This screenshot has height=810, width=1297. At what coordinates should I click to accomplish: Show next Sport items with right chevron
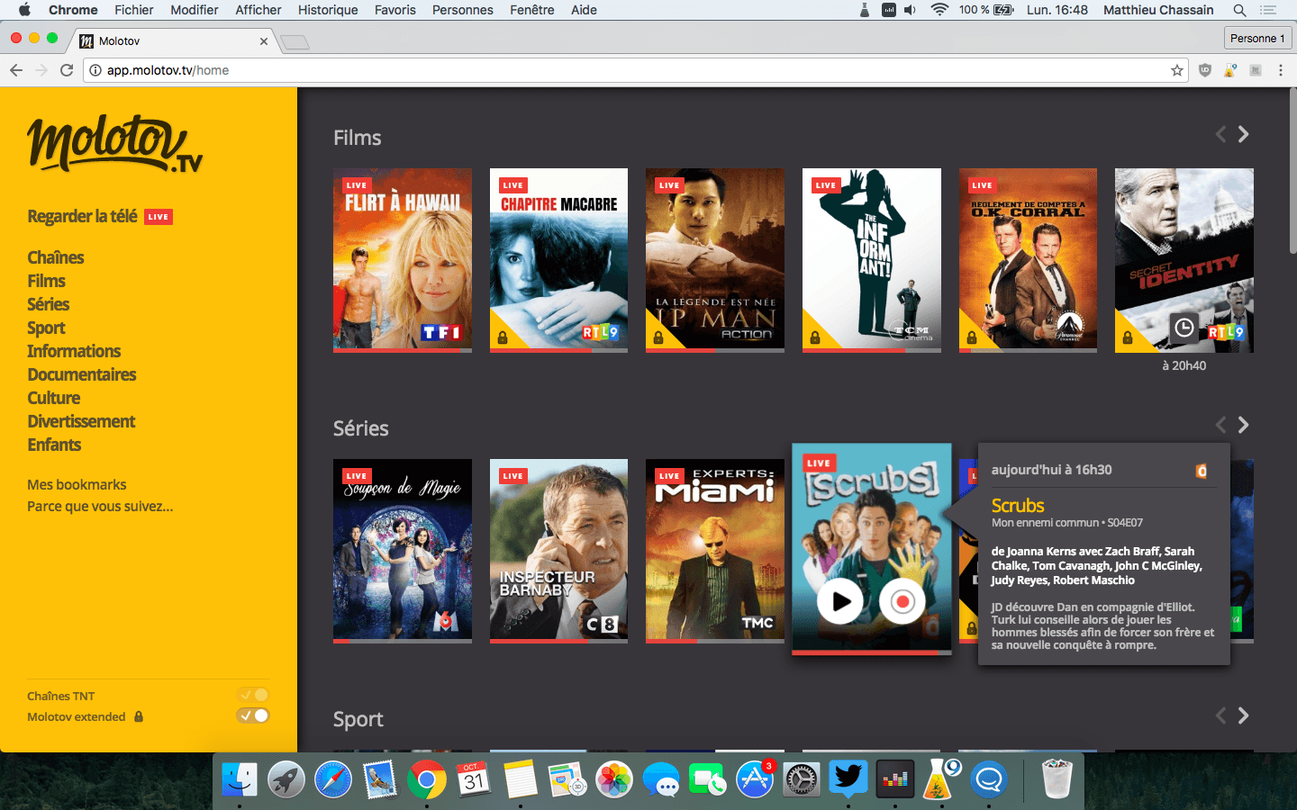point(1244,715)
